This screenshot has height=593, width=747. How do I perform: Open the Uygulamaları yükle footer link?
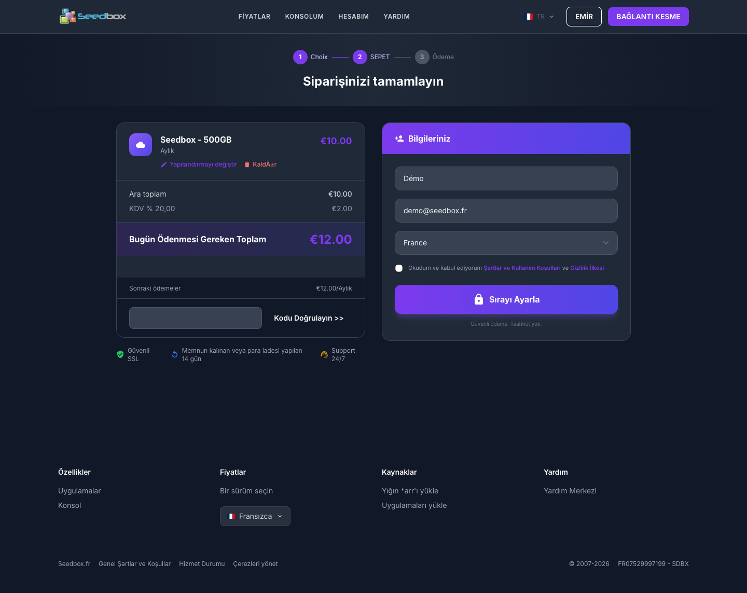(x=414, y=505)
